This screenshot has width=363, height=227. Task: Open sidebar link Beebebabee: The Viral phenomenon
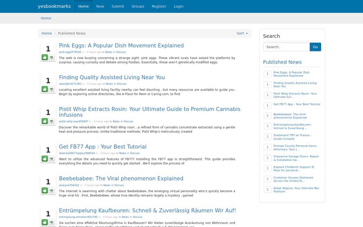290,116
